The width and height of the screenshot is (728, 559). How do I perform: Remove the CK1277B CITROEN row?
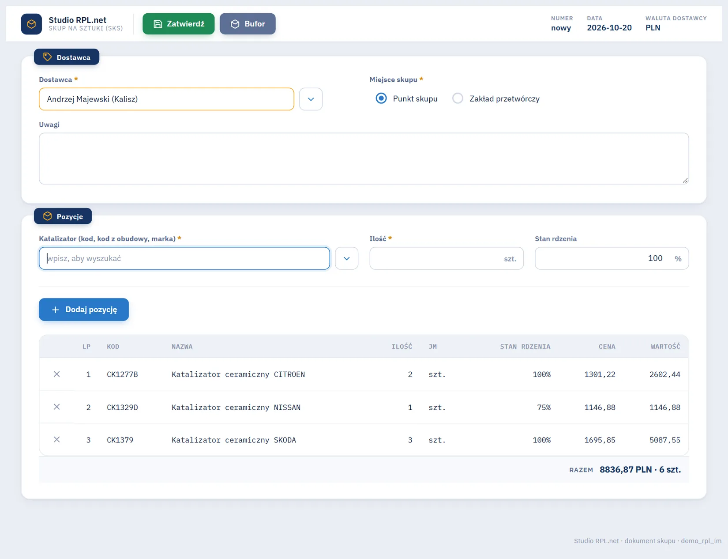[57, 374]
